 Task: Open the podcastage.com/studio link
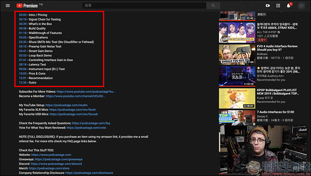coord(66,105)
